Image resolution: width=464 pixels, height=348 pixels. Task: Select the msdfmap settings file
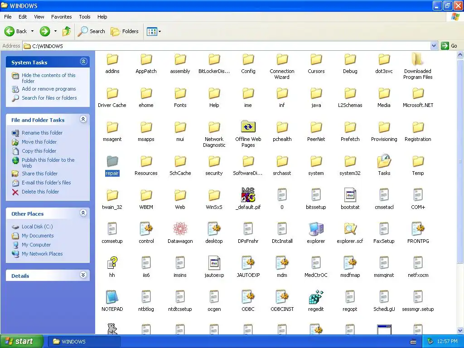pos(350,263)
